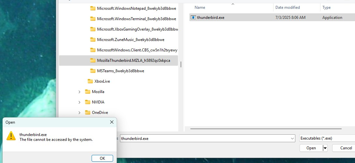Click the thunderbird.exe application icon
The image size is (355, 163).
pyautogui.click(x=193, y=18)
